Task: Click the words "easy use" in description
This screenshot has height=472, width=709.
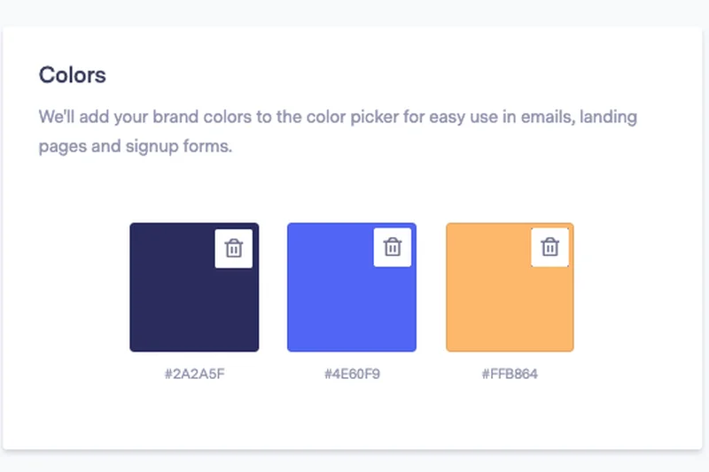Action: (448, 117)
